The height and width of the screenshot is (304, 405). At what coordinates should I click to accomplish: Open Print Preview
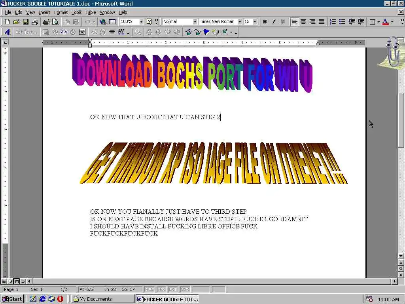pyautogui.click(x=55, y=22)
